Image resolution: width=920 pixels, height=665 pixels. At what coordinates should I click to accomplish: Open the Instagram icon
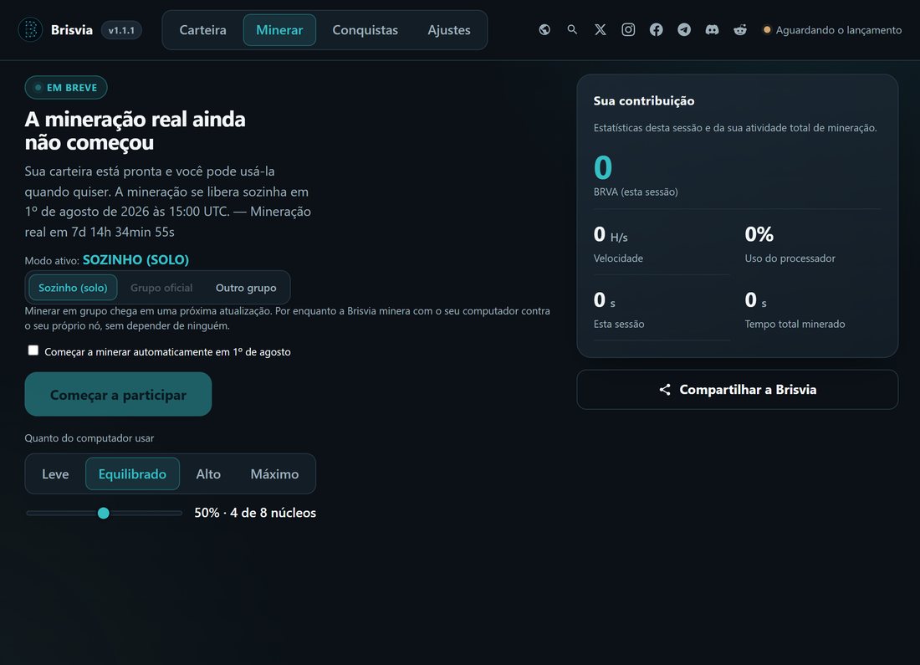click(x=628, y=30)
